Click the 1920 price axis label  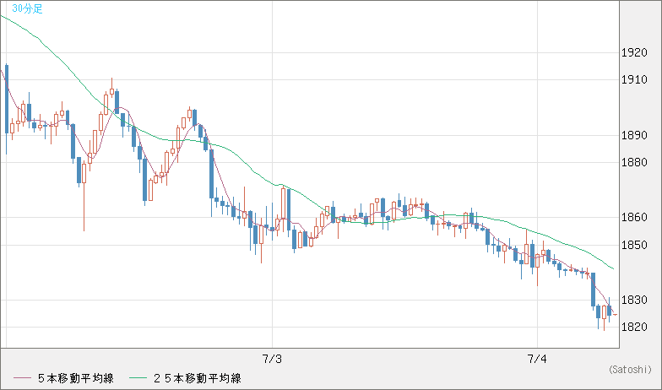(x=634, y=52)
